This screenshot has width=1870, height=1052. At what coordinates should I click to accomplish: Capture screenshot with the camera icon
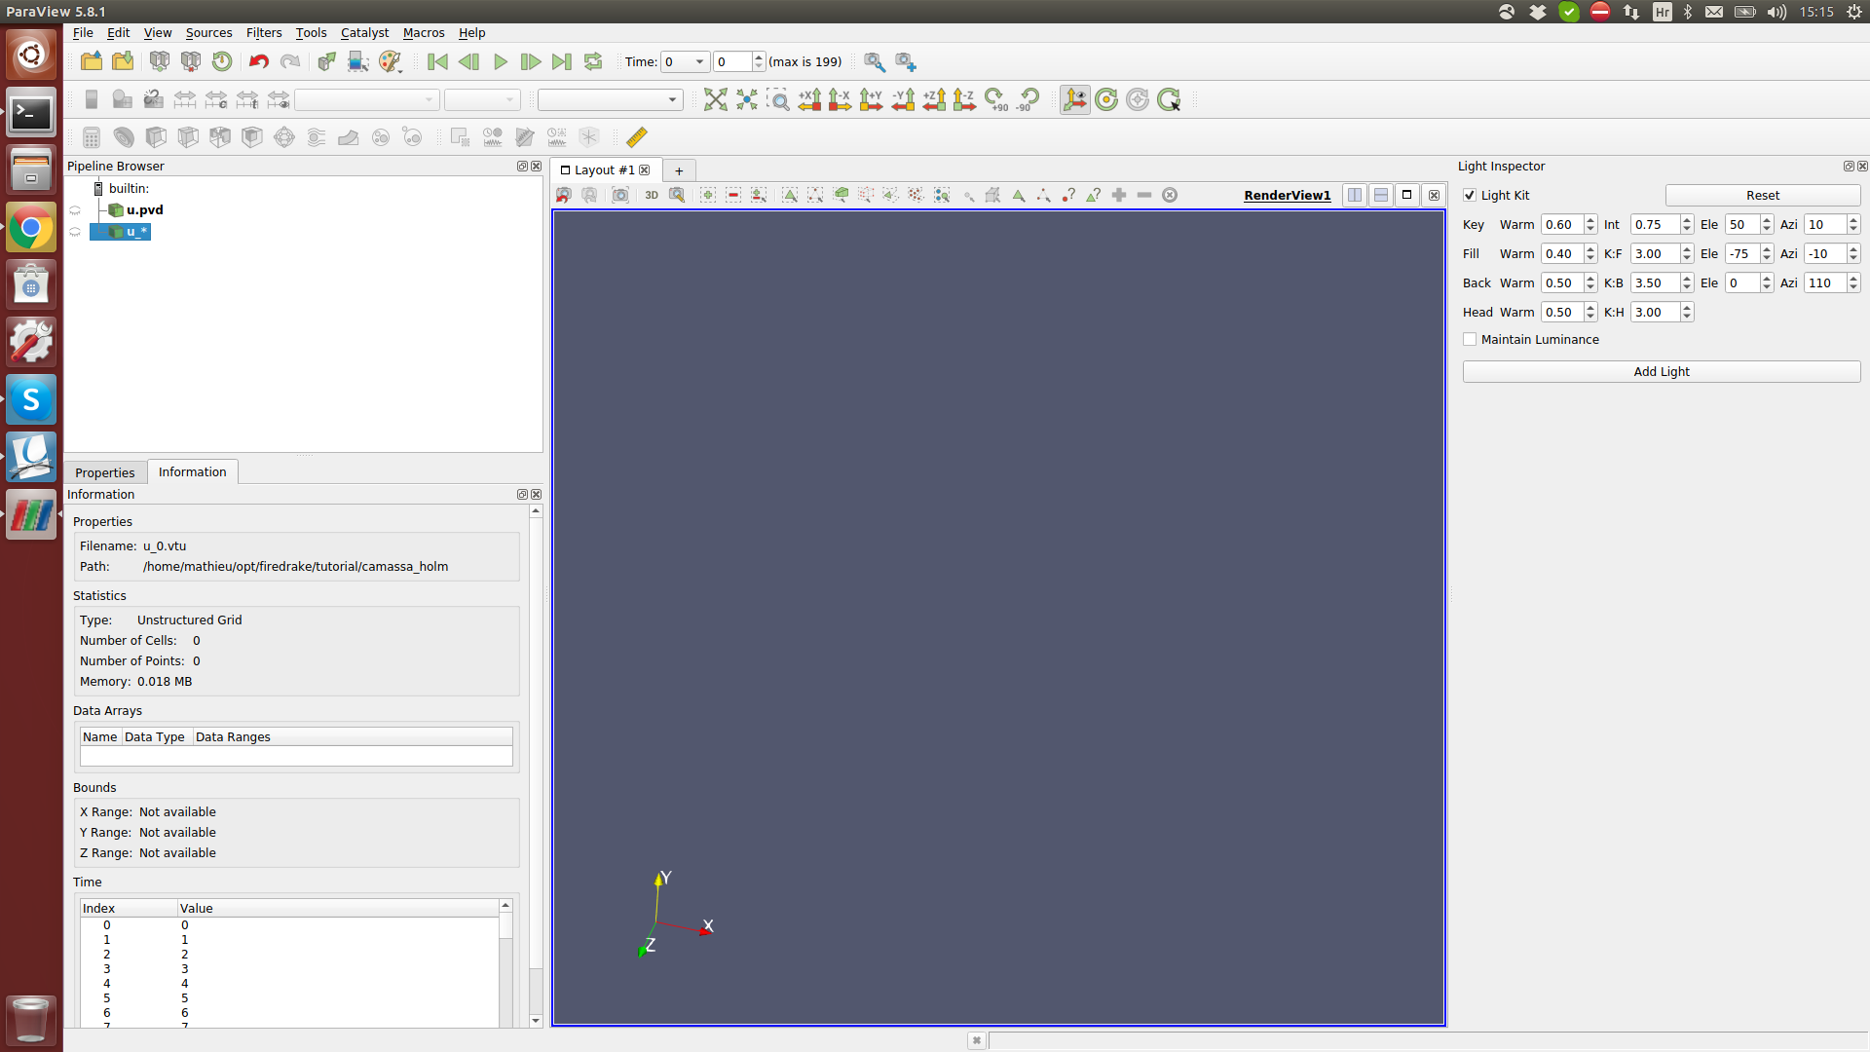[x=620, y=195]
